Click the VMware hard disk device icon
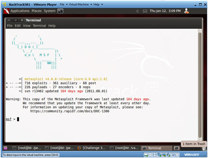Image resolution: width=208 pixels, height=158 pixels. (146, 155)
